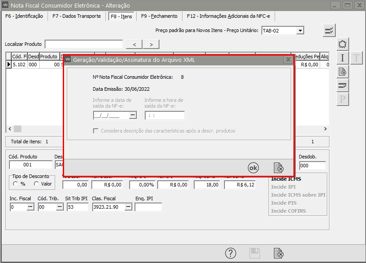The height and width of the screenshot is (263, 366).
Task: Open F12 - Informações Adicionais da NFC-e tab
Action: tap(228, 16)
